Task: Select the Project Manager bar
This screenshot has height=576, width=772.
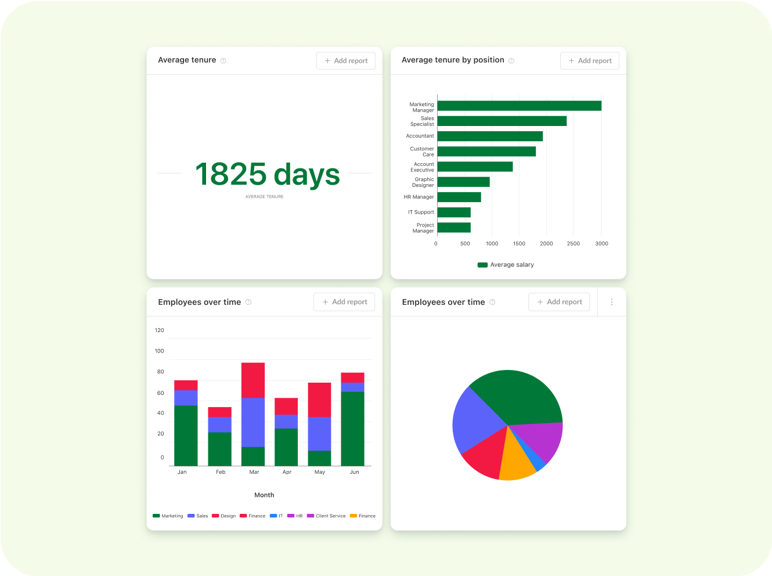Action: click(454, 228)
